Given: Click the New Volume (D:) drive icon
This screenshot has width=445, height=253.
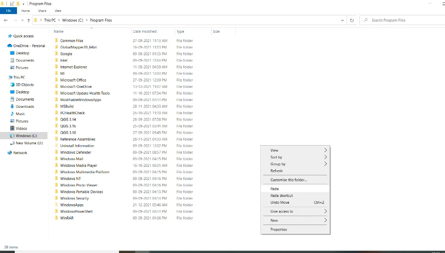Looking at the screenshot, I should coord(12,143).
